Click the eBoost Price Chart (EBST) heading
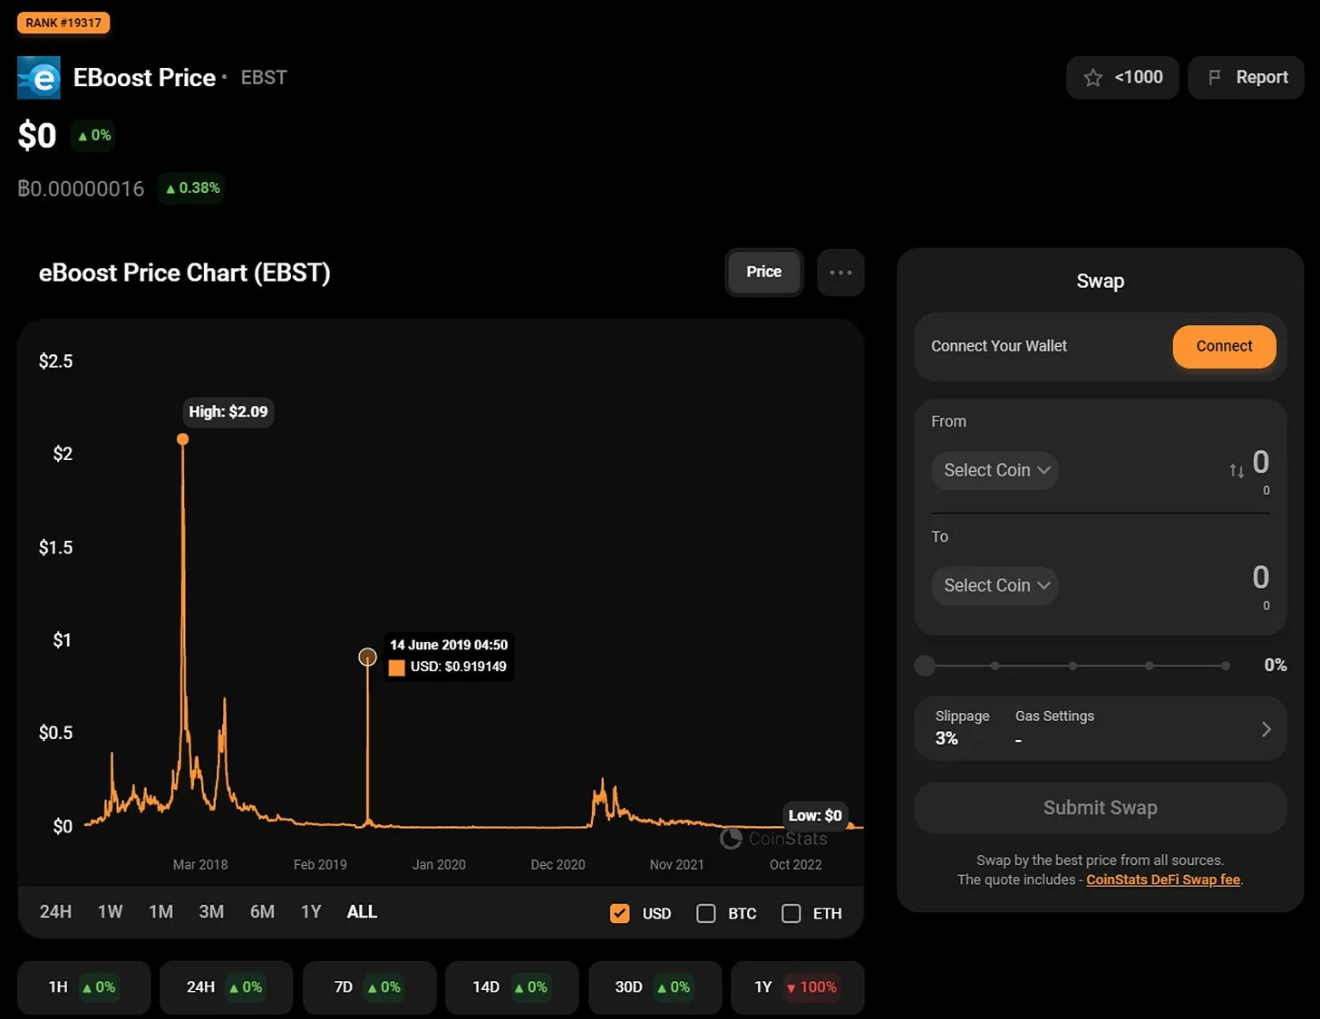The width and height of the screenshot is (1320, 1019). [184, 273]
